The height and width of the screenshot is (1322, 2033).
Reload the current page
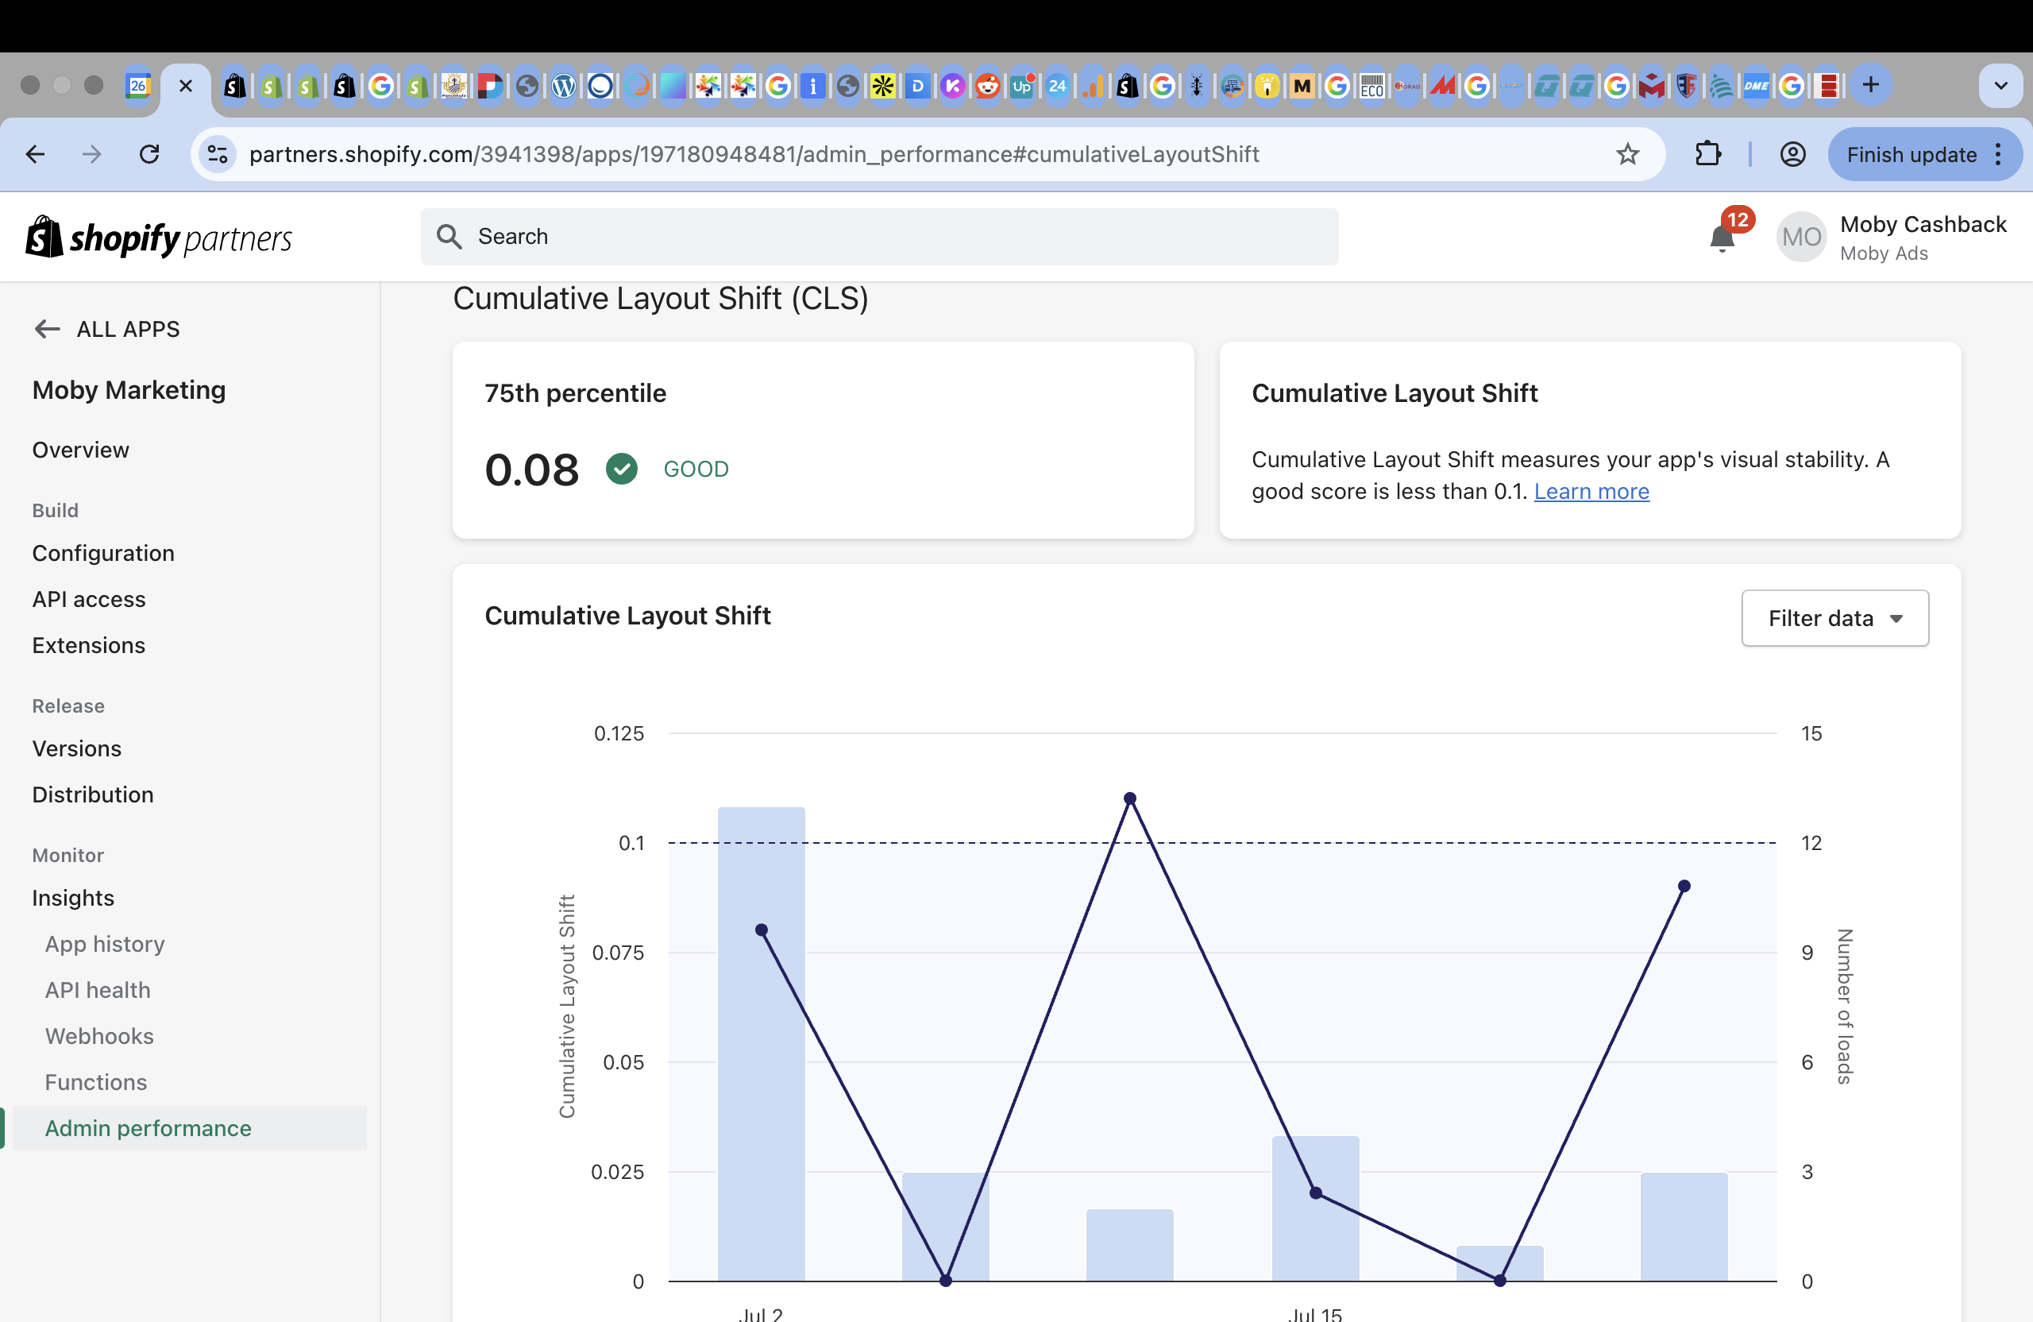[149, 155]
